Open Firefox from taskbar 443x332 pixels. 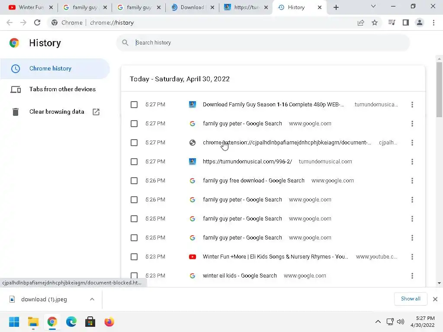tap(109, 322)
